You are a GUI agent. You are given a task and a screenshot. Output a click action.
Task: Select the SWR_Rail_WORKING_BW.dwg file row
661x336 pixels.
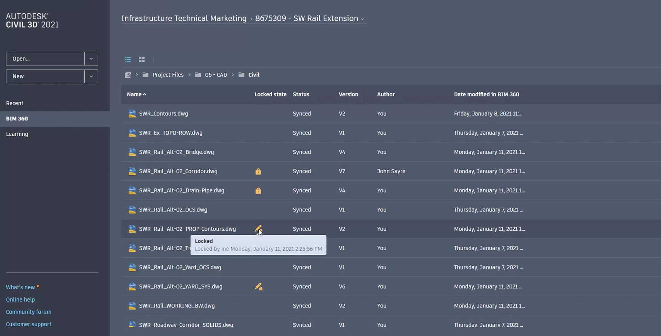point(177,306)
